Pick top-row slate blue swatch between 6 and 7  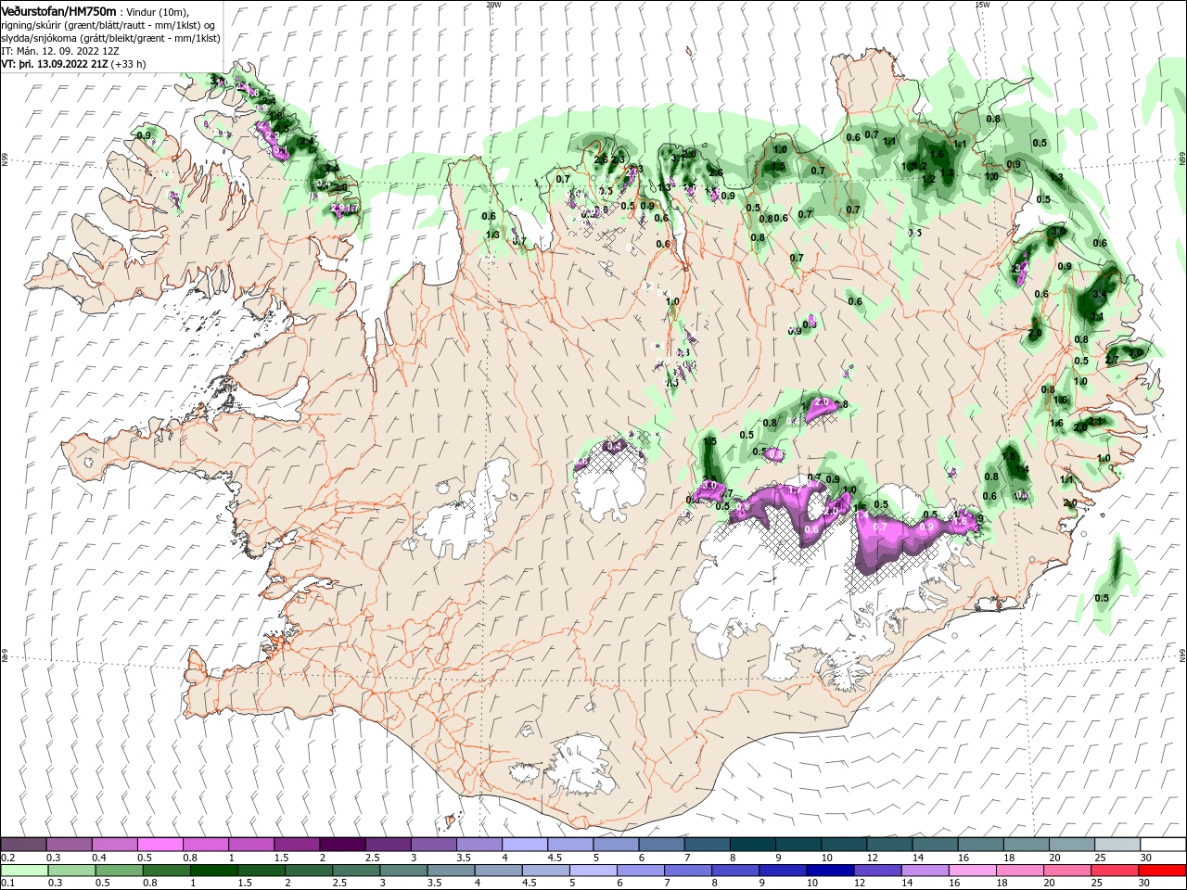click(x=662, y=845)
